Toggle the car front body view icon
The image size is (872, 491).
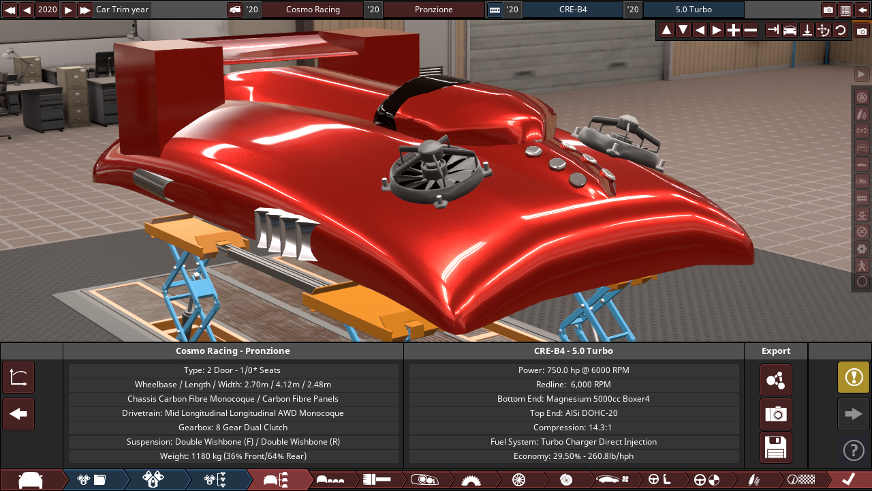click(862, 147)
